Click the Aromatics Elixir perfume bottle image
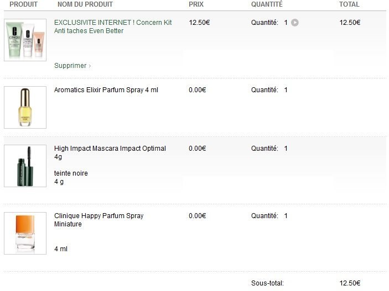Image resolution: width=389 pixels, height=291 pixels. click(x=25, y=107)
